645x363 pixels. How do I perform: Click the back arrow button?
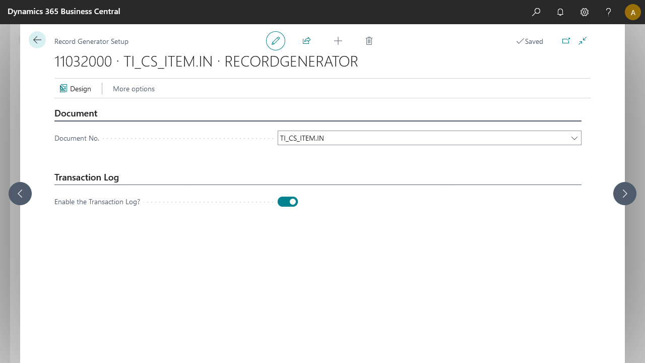[x=37, y=40]
